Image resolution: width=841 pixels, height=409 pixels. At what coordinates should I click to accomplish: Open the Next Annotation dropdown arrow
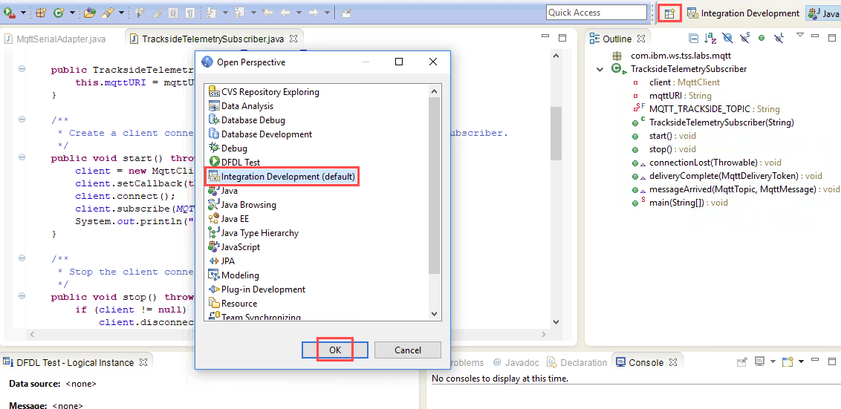click(x=225, y=13)
